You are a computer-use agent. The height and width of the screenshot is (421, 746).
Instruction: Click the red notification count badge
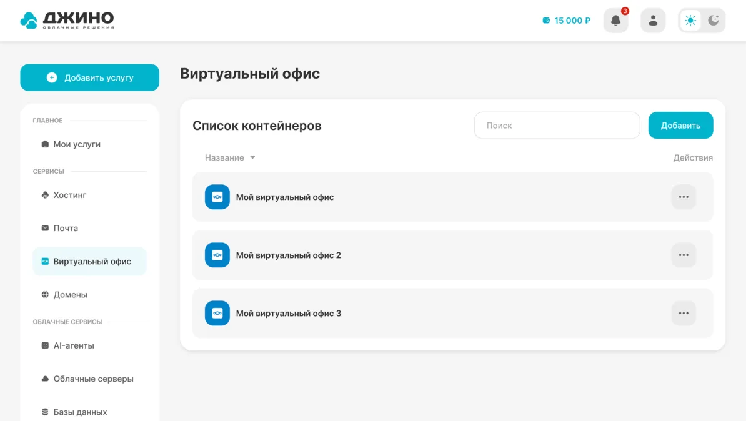coord(625,11)
